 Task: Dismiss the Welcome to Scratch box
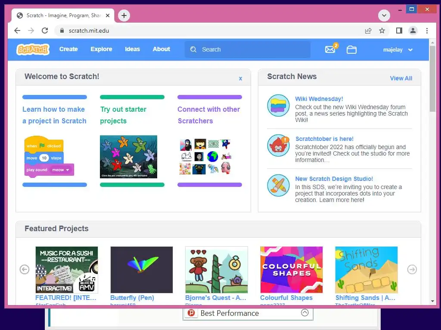click(x=240, y=78)
